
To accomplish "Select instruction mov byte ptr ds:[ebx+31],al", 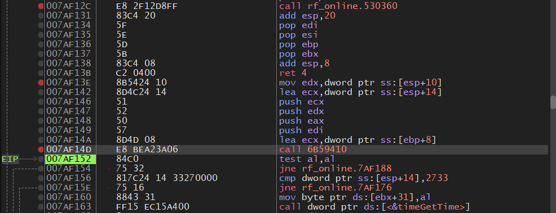I will click(355, 197).
